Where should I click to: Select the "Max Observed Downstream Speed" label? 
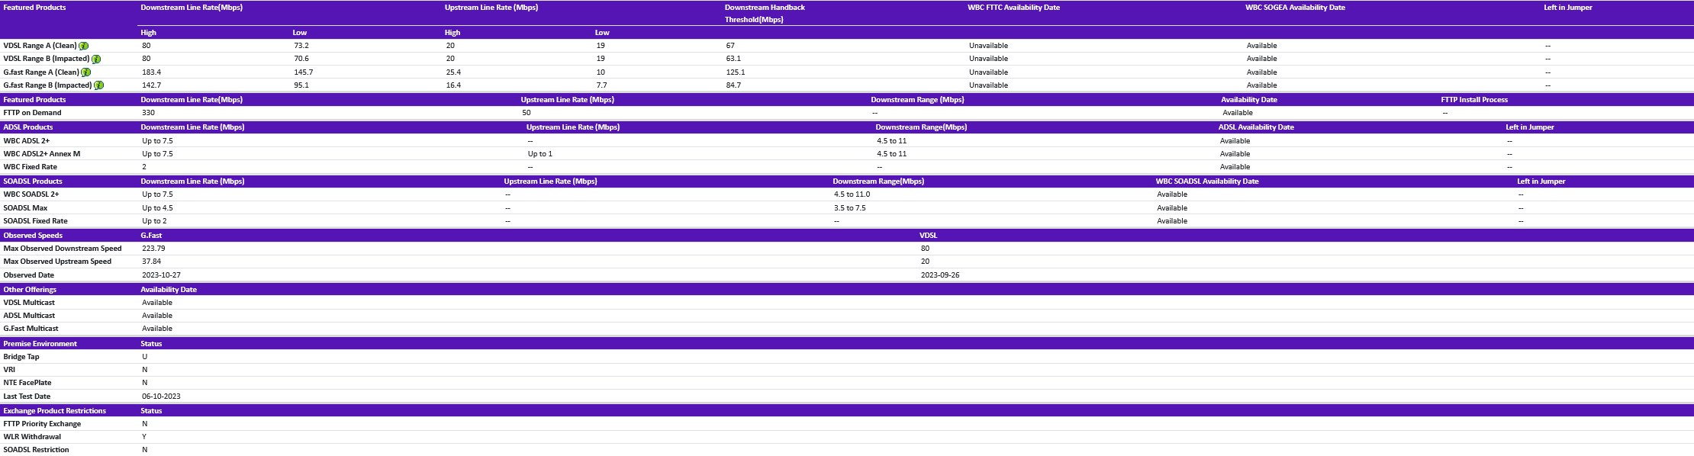[x=63, y=249]
